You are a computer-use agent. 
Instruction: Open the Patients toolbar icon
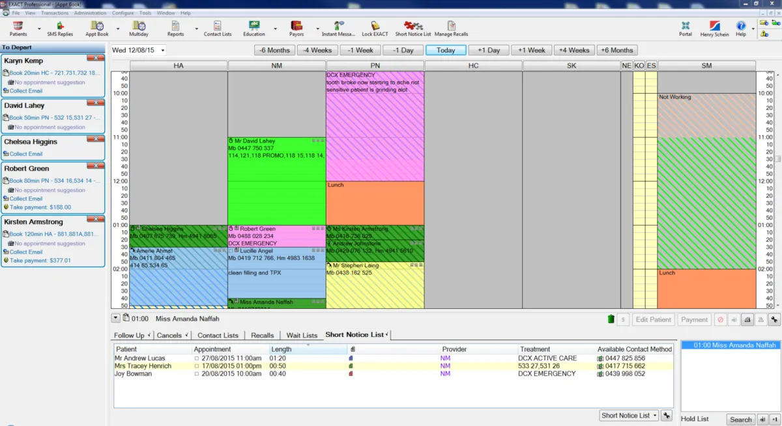coord(18,28)
